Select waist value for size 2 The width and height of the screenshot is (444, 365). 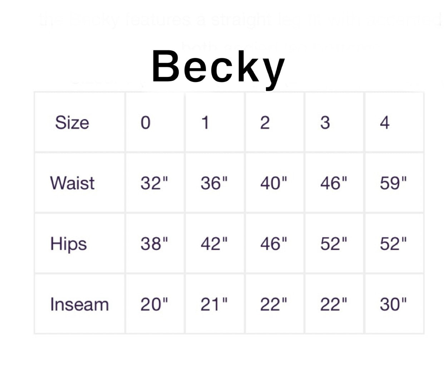tap(273, 183)
